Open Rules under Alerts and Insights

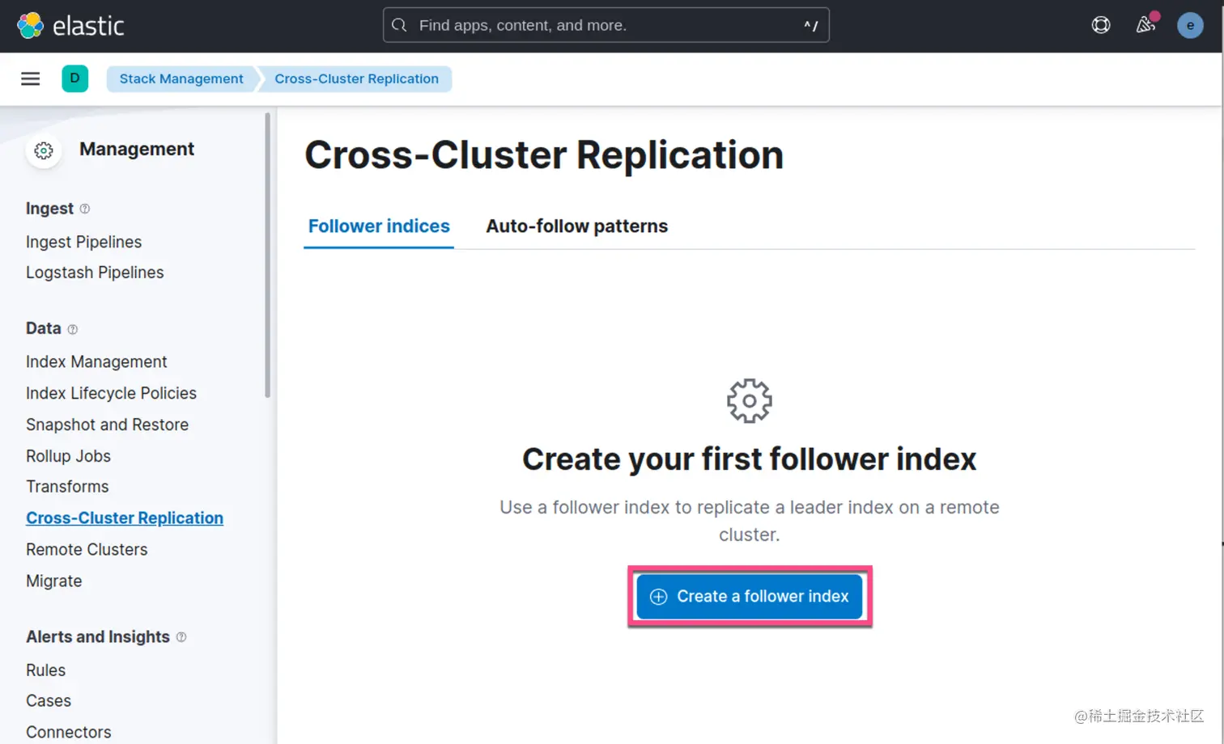pyautogui.click(x=45, y=670)
